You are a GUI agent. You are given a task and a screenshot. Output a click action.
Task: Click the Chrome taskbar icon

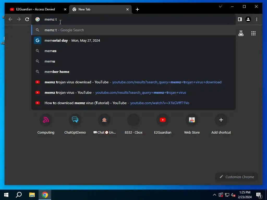tap(45, 195)
